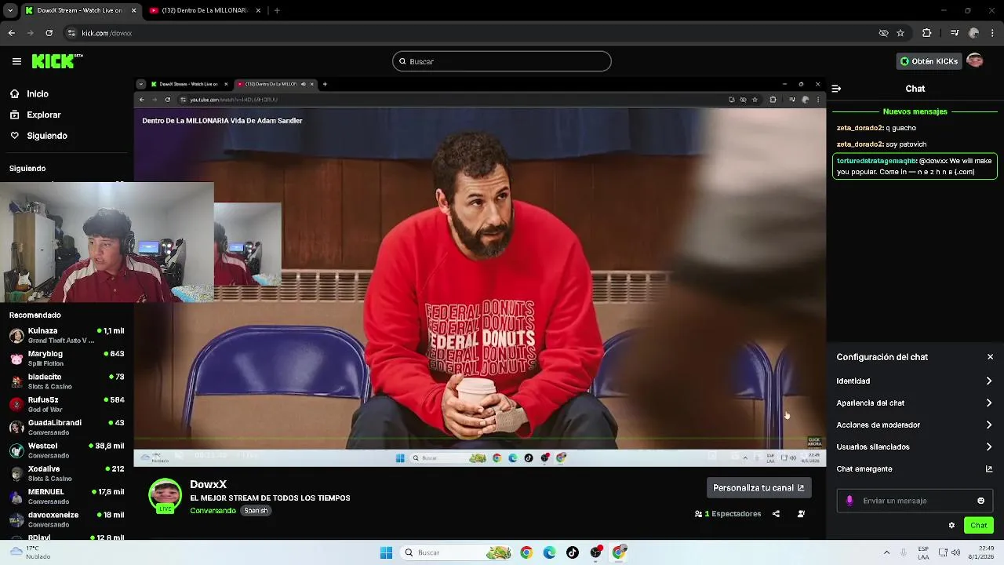This screenshot has width=1004, height=565.
Task: Click username zeta_dorado2 on the 'q guacho' message
Action: coord(860,128)
